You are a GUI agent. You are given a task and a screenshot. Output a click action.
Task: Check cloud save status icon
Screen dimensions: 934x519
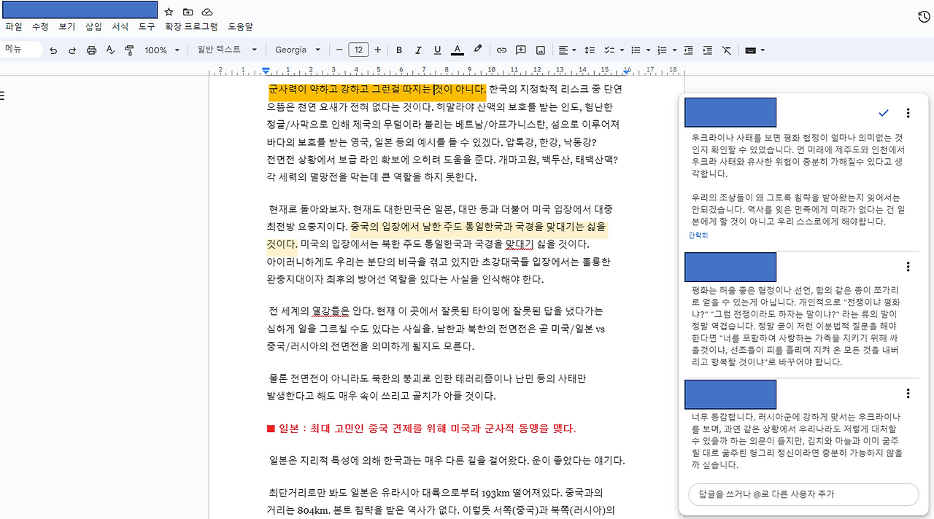coord(207,12)
